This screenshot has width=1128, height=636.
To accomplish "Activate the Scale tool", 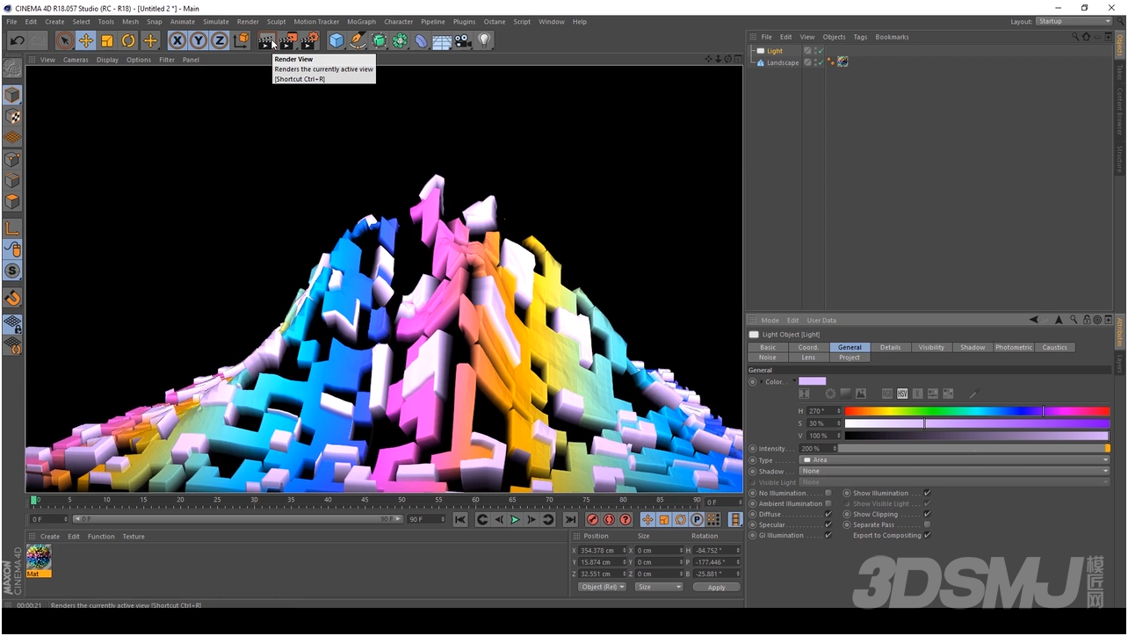I will point(107,40).
